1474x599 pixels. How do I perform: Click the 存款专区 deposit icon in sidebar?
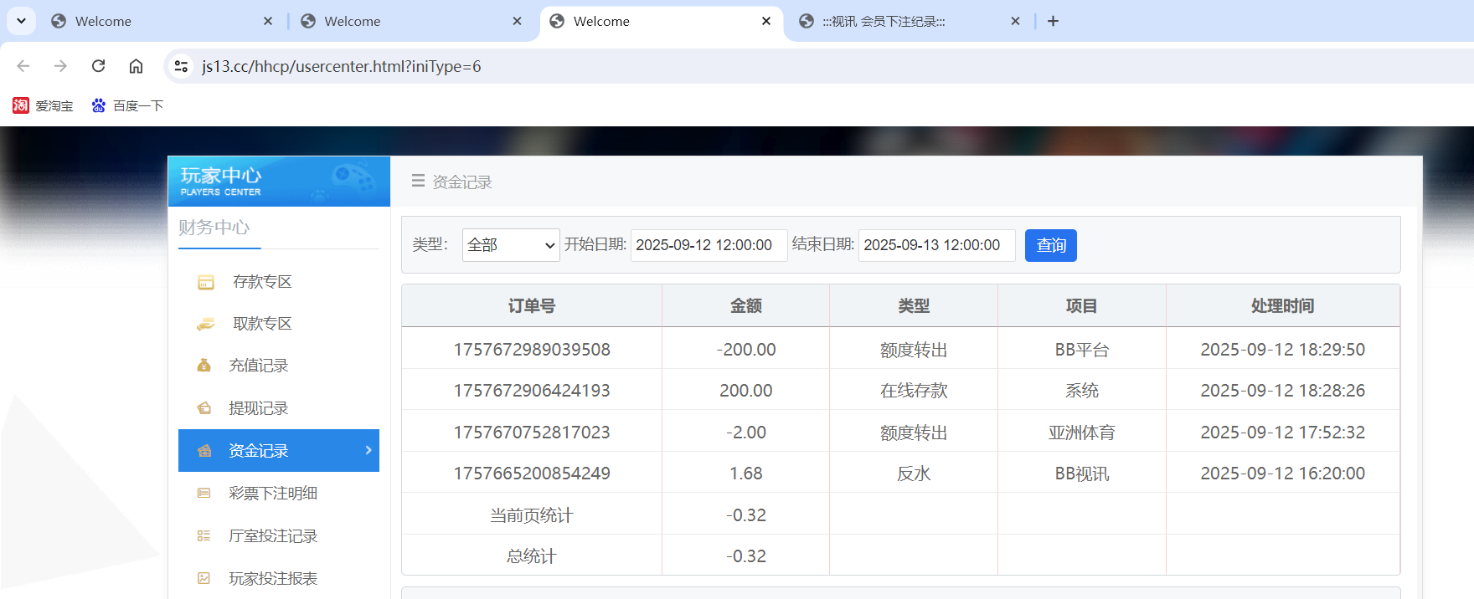click(x=205, y=283)
